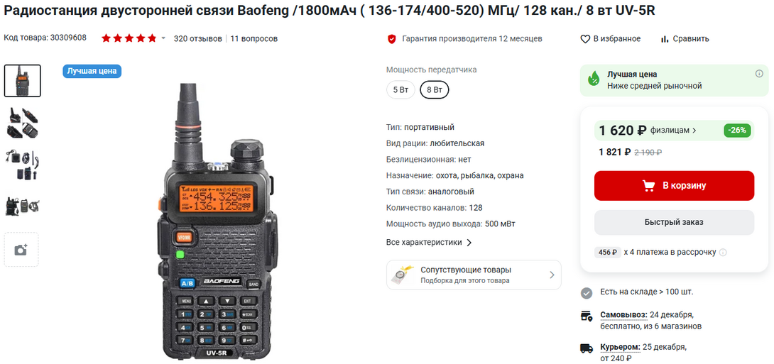Select the 8 Вт transmitter power option

(435, 90)
